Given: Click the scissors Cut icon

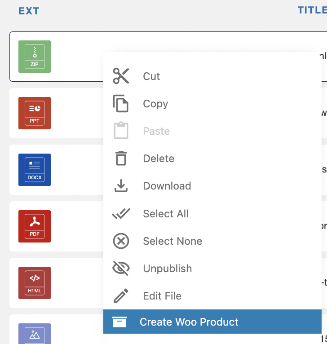Looking at the screenshot, I should pos(121,76).
